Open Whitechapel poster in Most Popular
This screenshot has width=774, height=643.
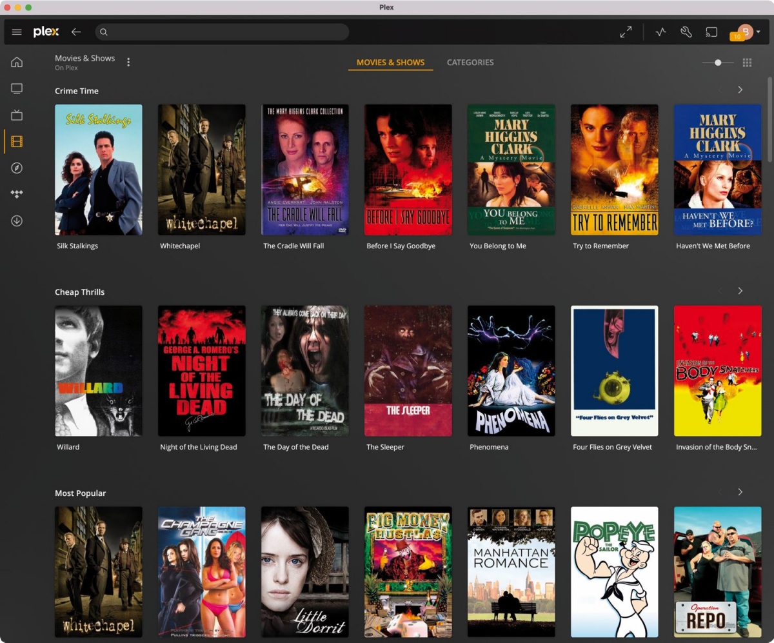(x=99, y=572)
